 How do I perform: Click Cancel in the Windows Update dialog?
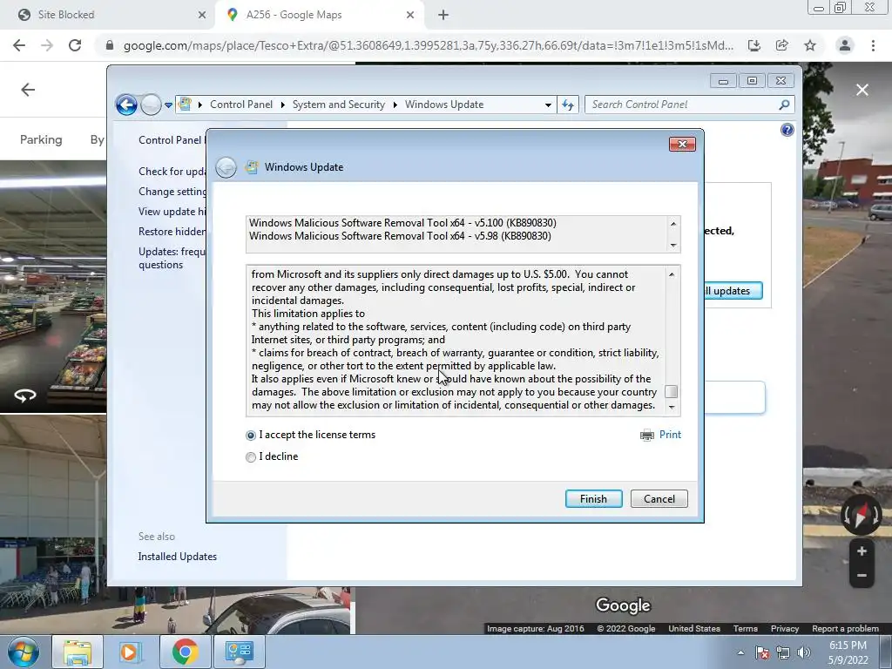pyautogui.click(x=659, y=499)
